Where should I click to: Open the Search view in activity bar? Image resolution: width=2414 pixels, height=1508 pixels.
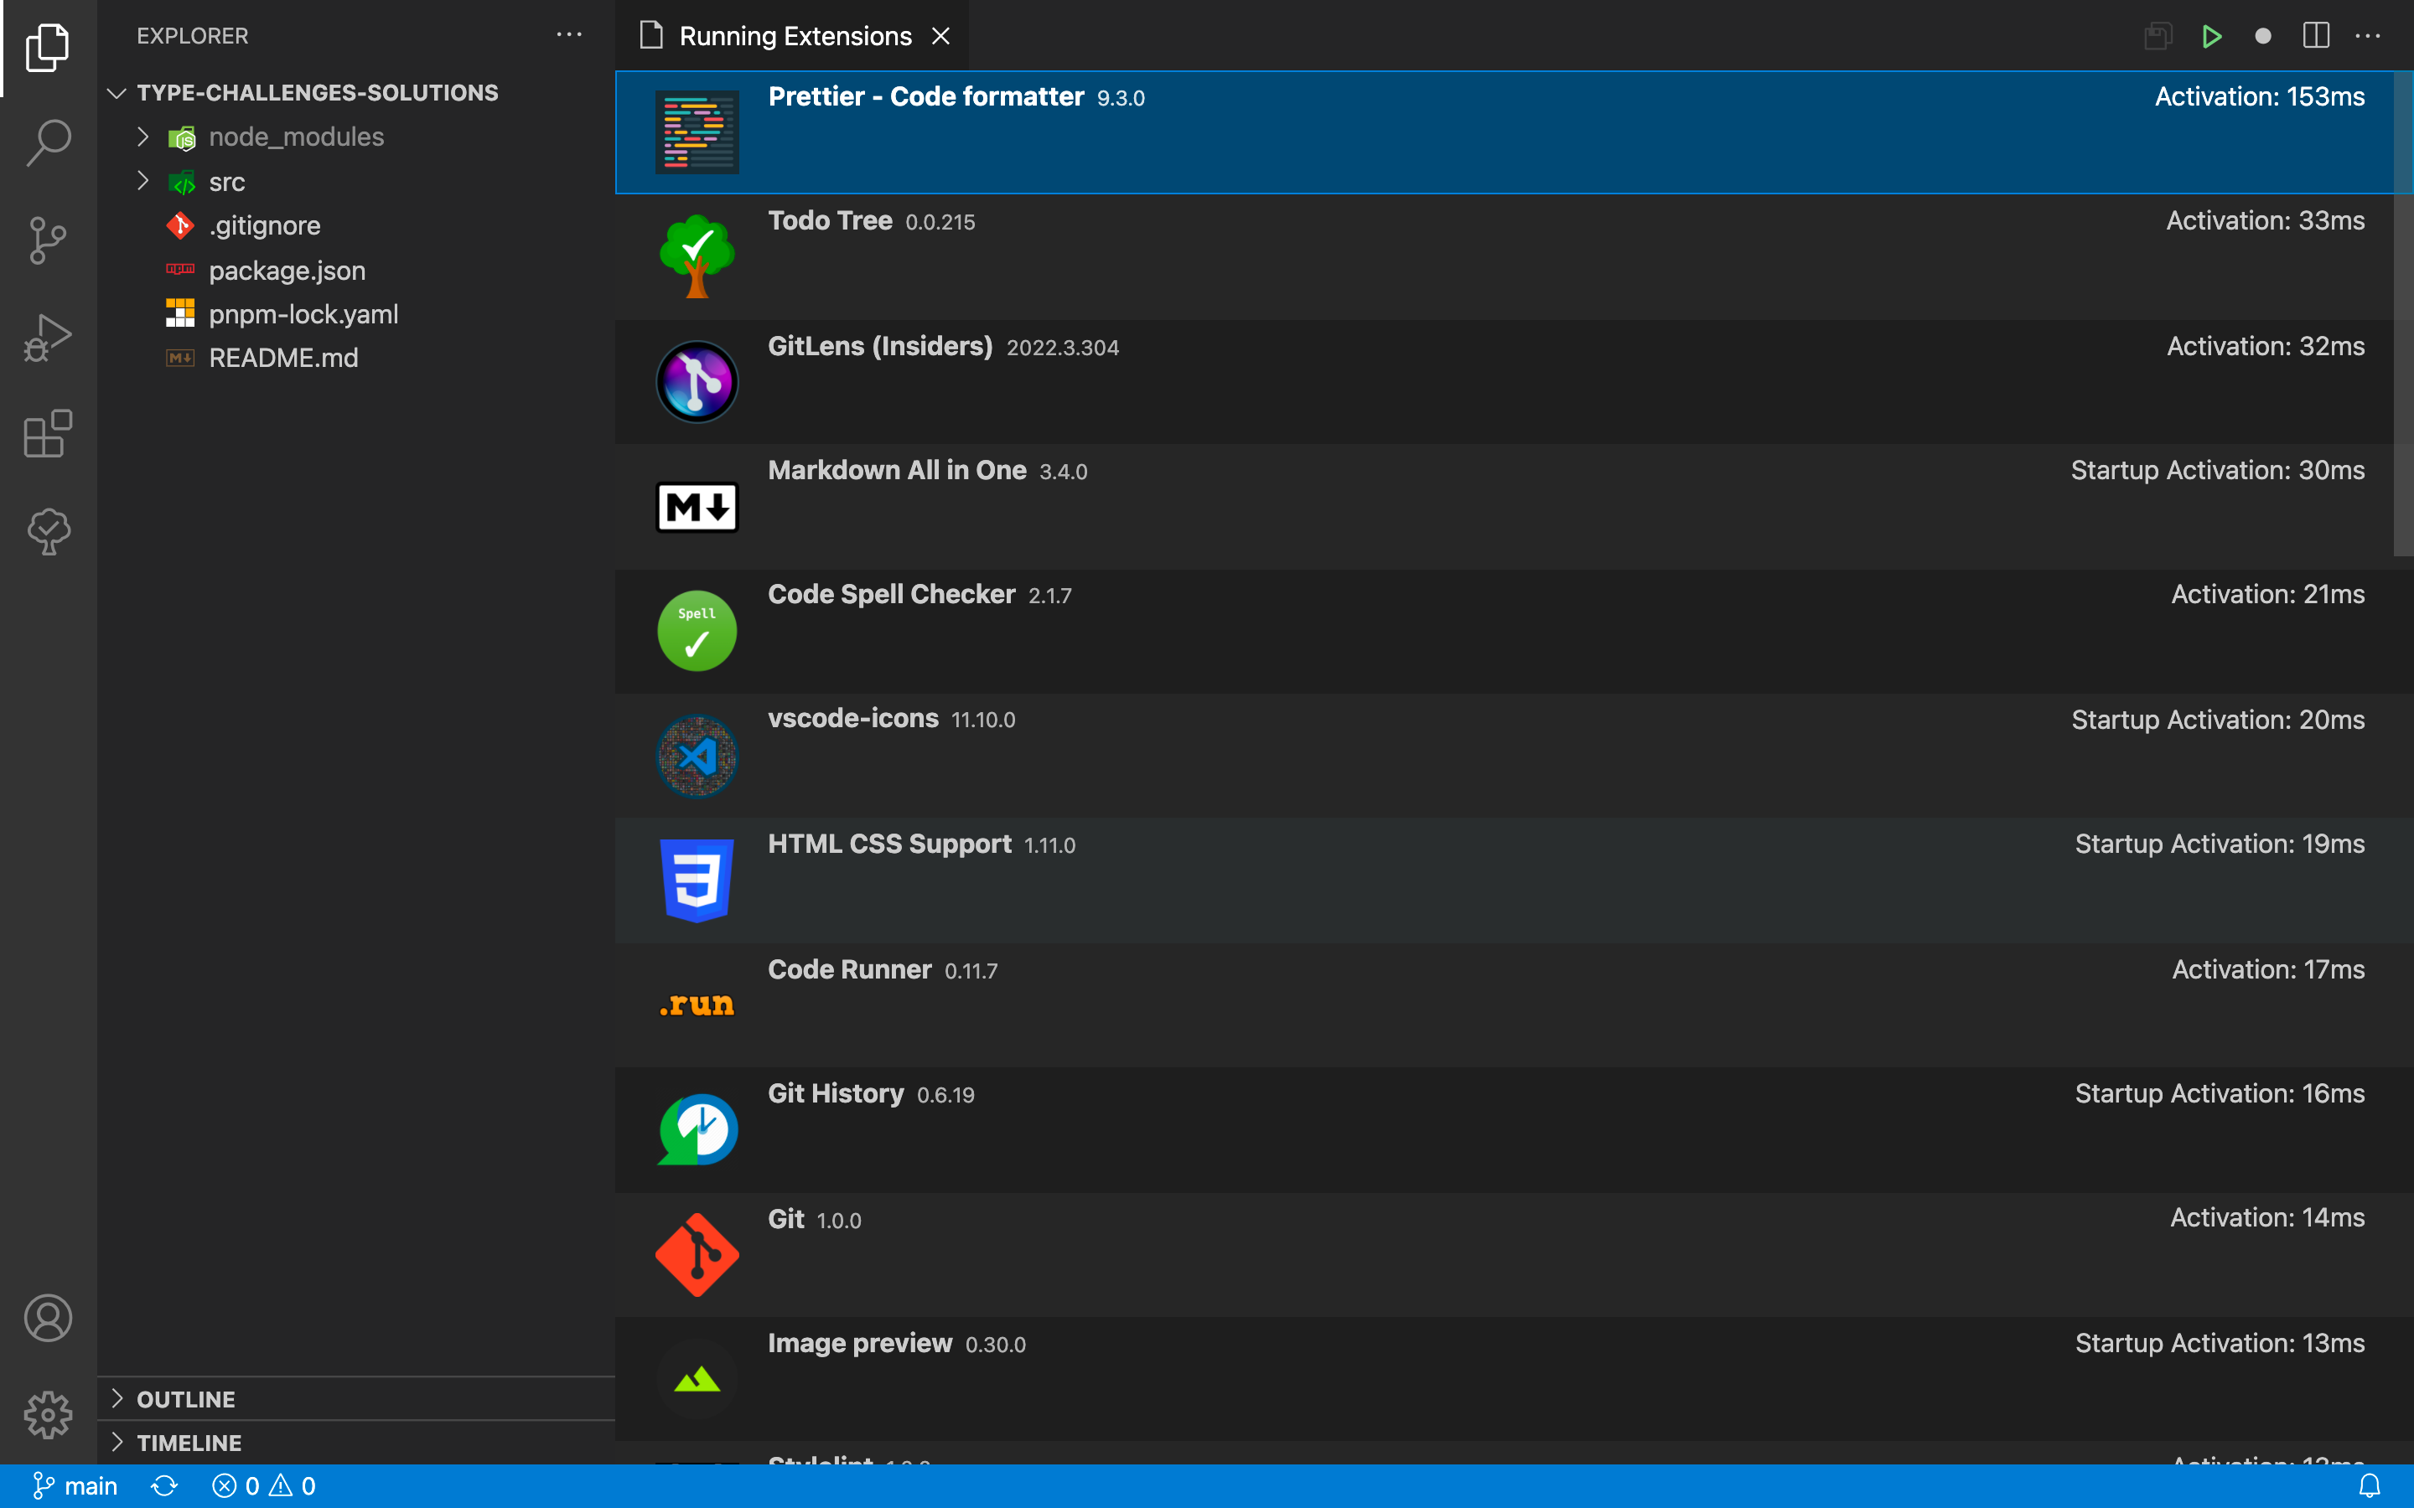[48, 142]
